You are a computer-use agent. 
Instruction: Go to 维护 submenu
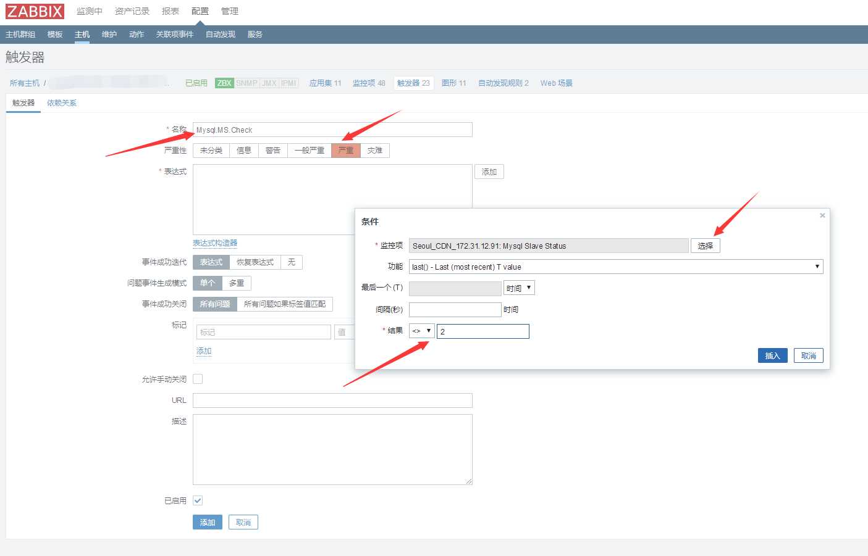109,35
